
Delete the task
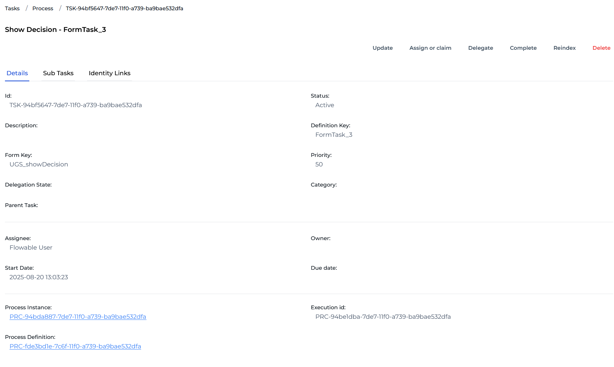pyautogui.click(x=601, y=48)
